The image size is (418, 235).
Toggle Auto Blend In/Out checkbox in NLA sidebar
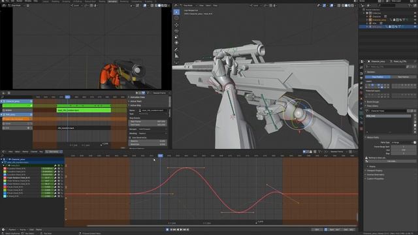click(130, 138)
